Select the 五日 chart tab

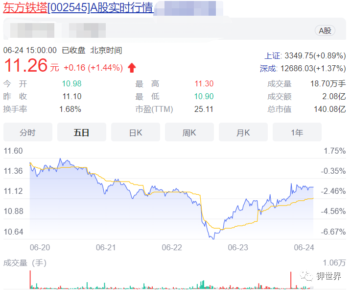pos(81,132)
